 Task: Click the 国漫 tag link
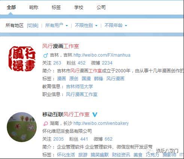pos(86,79)
